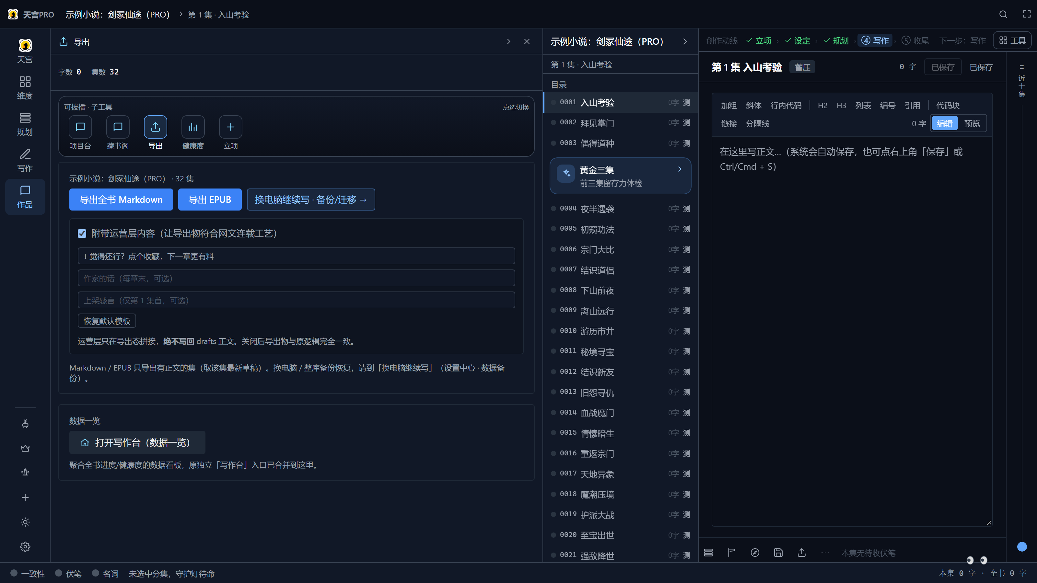This screenshot has height=583, width=1037.
Task: Click 换电脑继续写 备份/迁移 button
Action: coord(311,200)
